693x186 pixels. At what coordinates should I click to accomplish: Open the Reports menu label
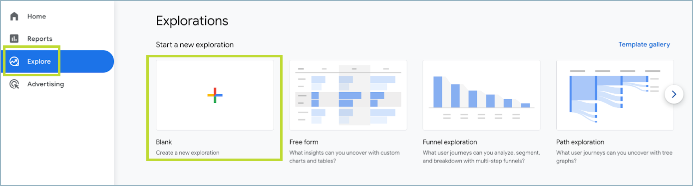40,39
